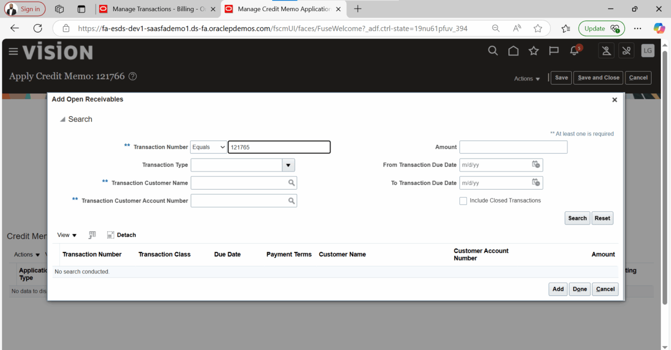Screen dimensions: 671x350
Task: Enable Include Closed Transactions
Action: 463,200
